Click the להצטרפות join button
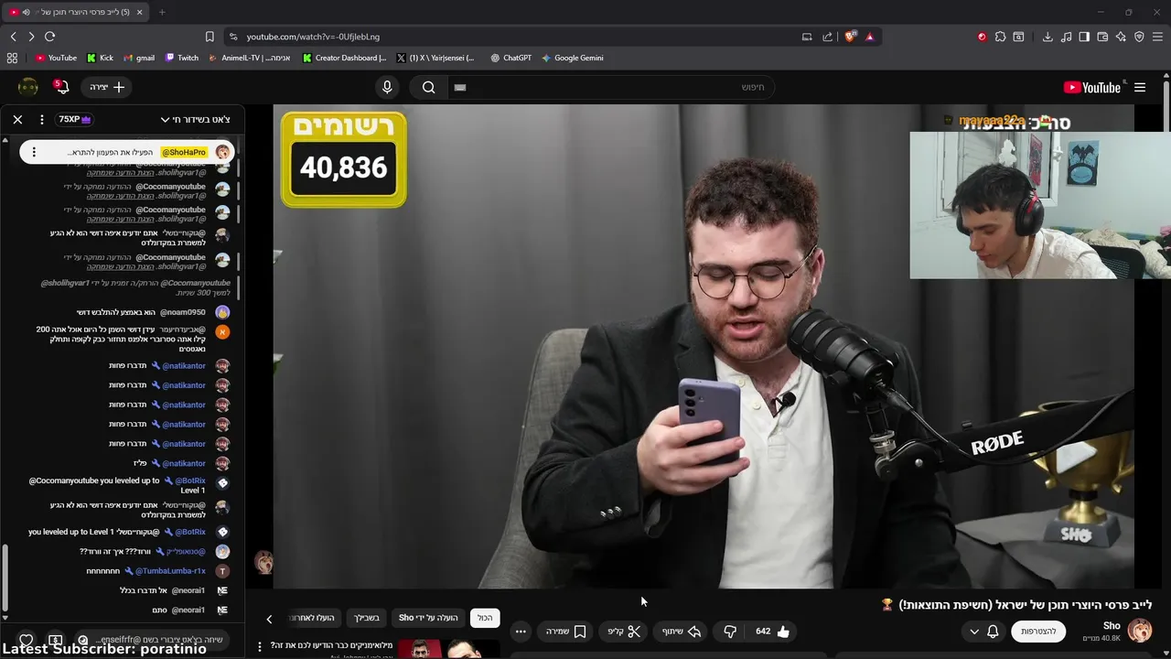Image resolution: width=1171 pixels, height=659 pixels. 1037,632
